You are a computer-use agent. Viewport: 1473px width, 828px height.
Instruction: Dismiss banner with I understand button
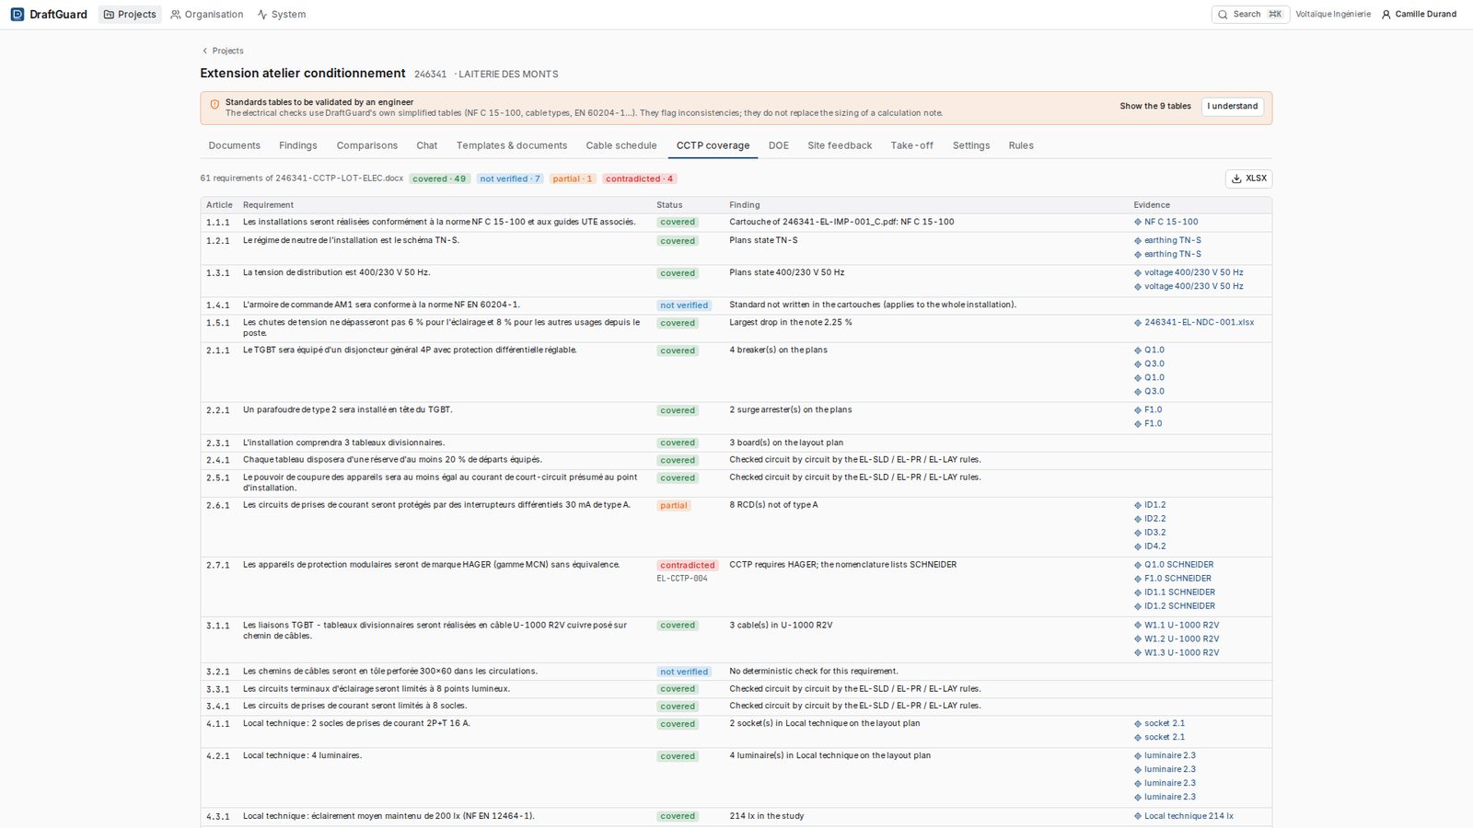click(1232, 106)
